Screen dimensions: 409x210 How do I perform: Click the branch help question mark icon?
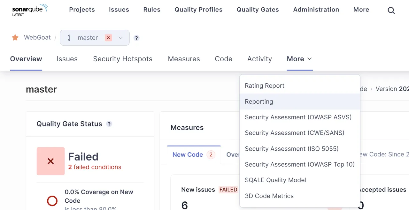pyautogui.click(x=136, y=38)
